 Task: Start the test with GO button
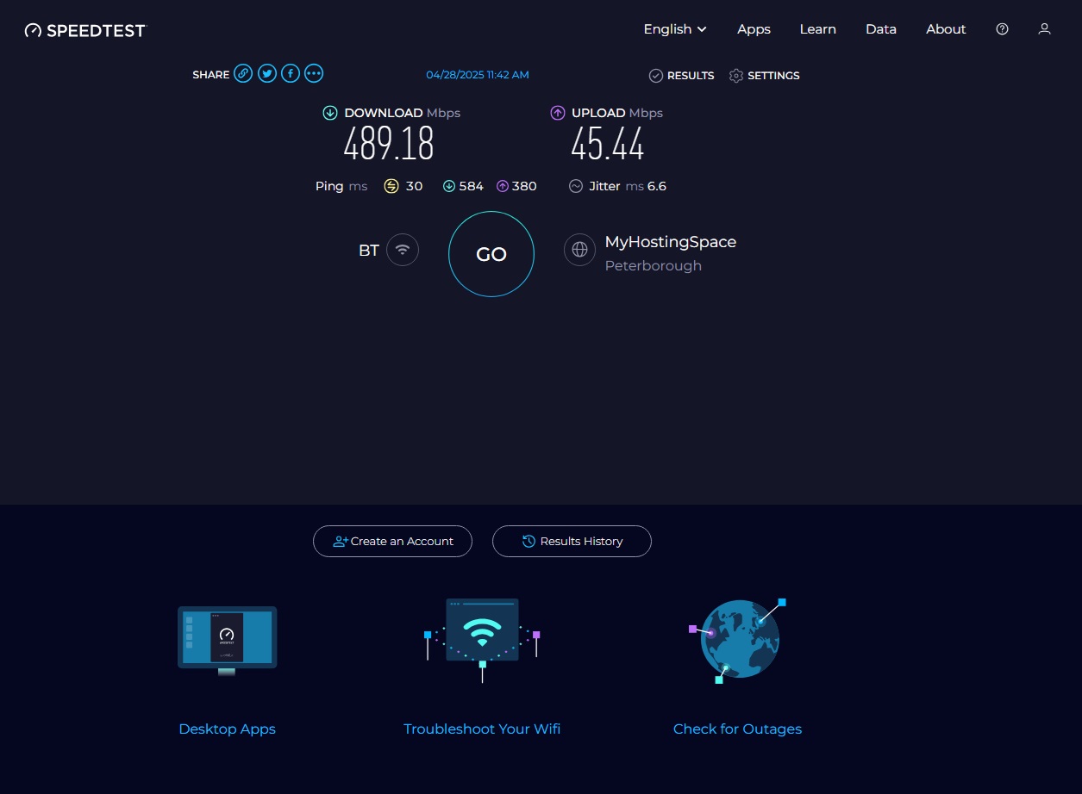pyautogui.click(x=491, y=254)
